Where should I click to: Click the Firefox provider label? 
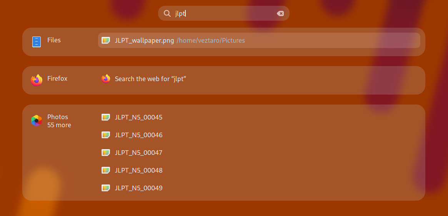tap(57, 78)
